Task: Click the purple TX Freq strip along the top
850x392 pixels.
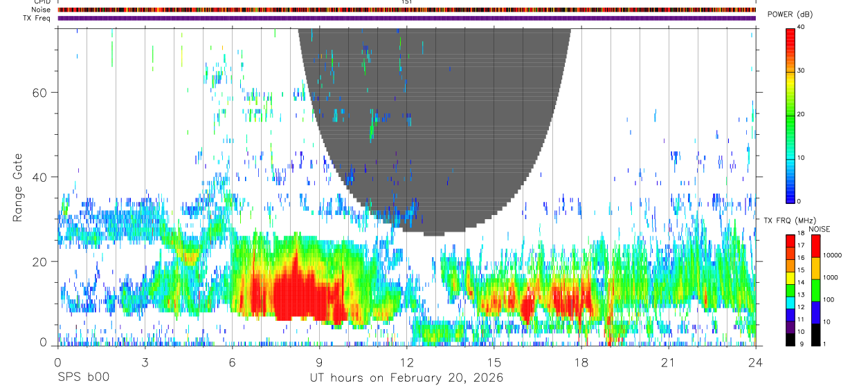Action: (x=407, y=18)
